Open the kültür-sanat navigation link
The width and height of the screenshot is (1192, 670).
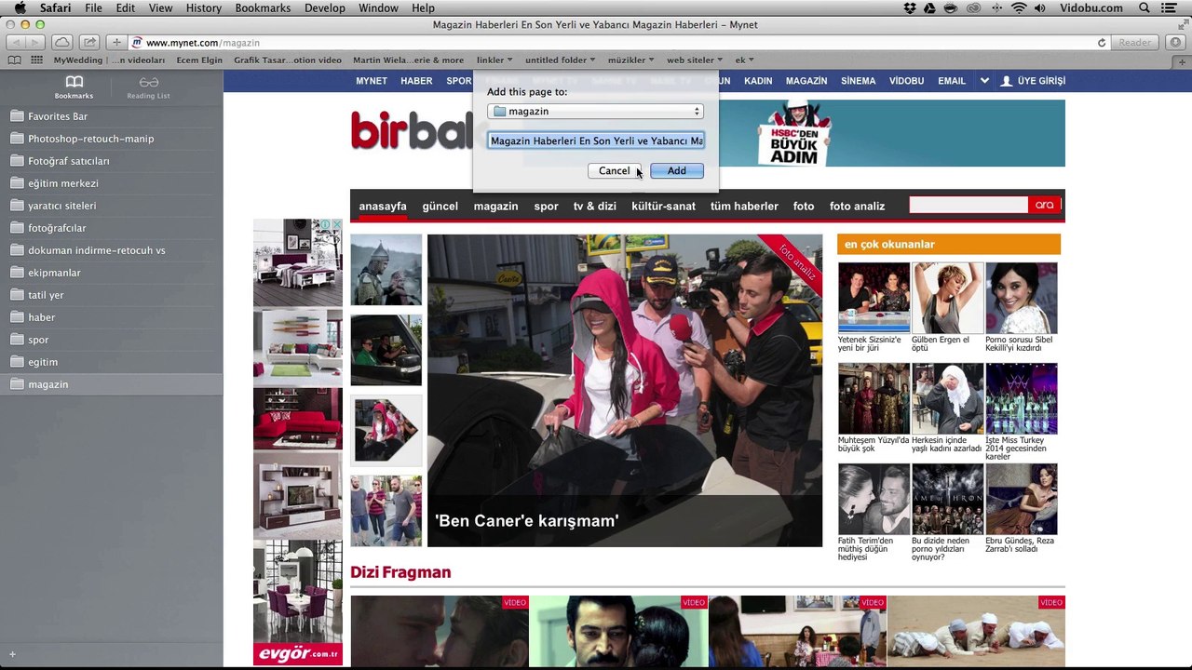pyautogui.click(x=663, y=207)
